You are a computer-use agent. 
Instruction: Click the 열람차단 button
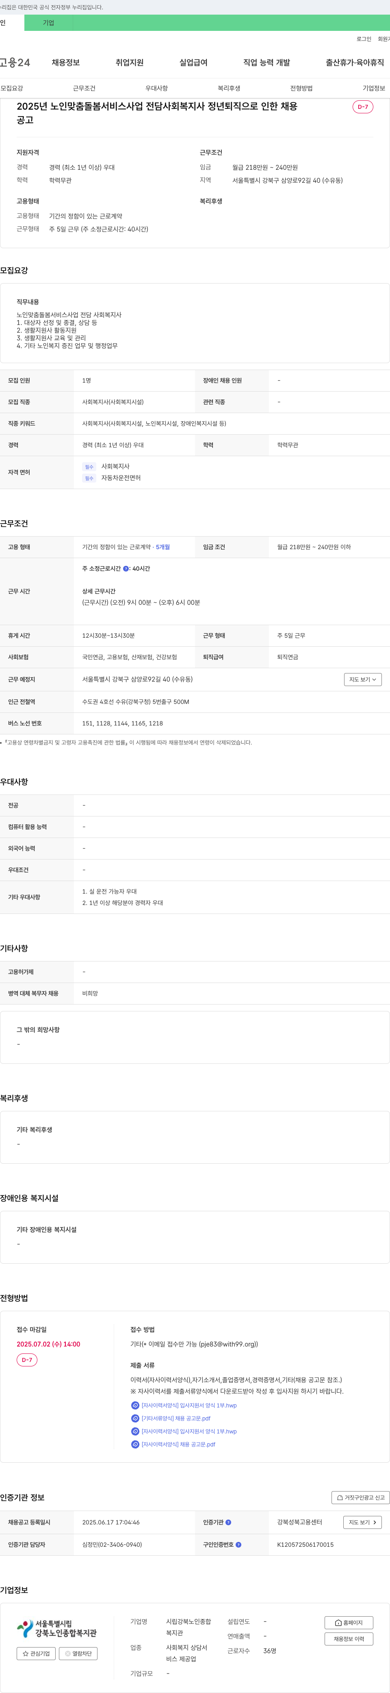(x=78, y=1654)
